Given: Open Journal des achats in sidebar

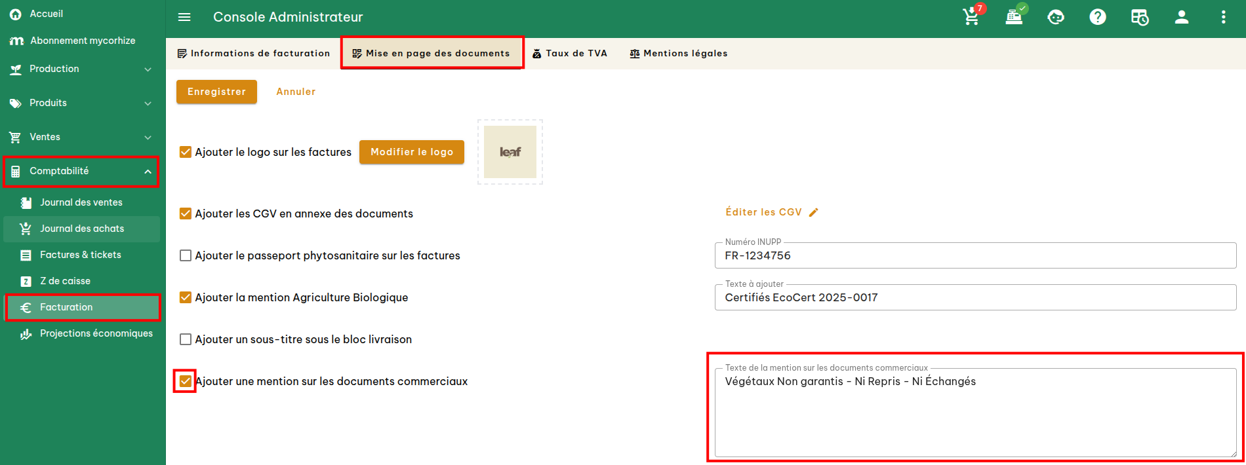Looking at the screenshot, I should click(x=81, y=229).
